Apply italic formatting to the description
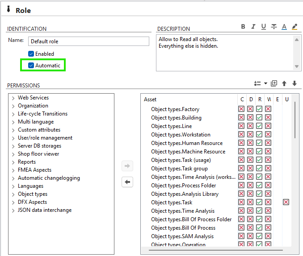 click(x=253, y=27)
